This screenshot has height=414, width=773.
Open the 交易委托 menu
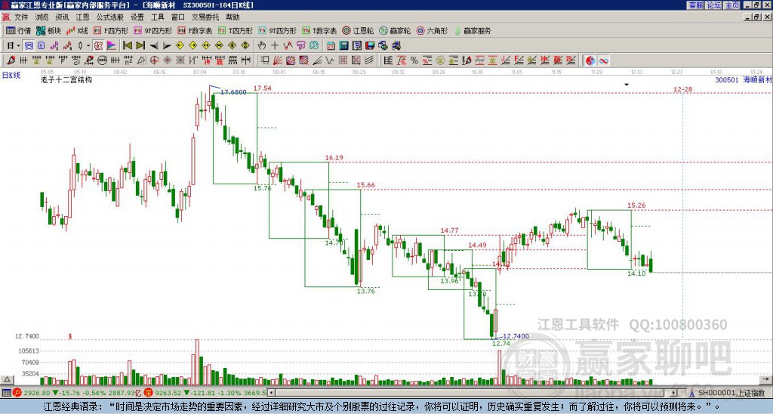click(205, 17)
